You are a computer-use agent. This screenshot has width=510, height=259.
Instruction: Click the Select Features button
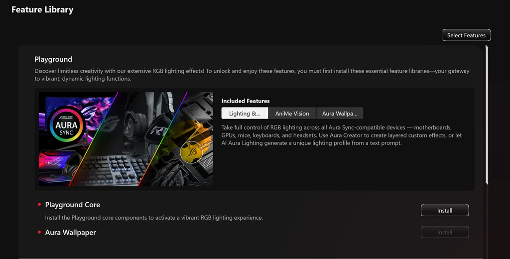[466, 35]
